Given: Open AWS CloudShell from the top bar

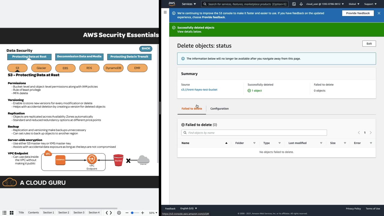Looking at the screenshot, I should coord(294,4).
